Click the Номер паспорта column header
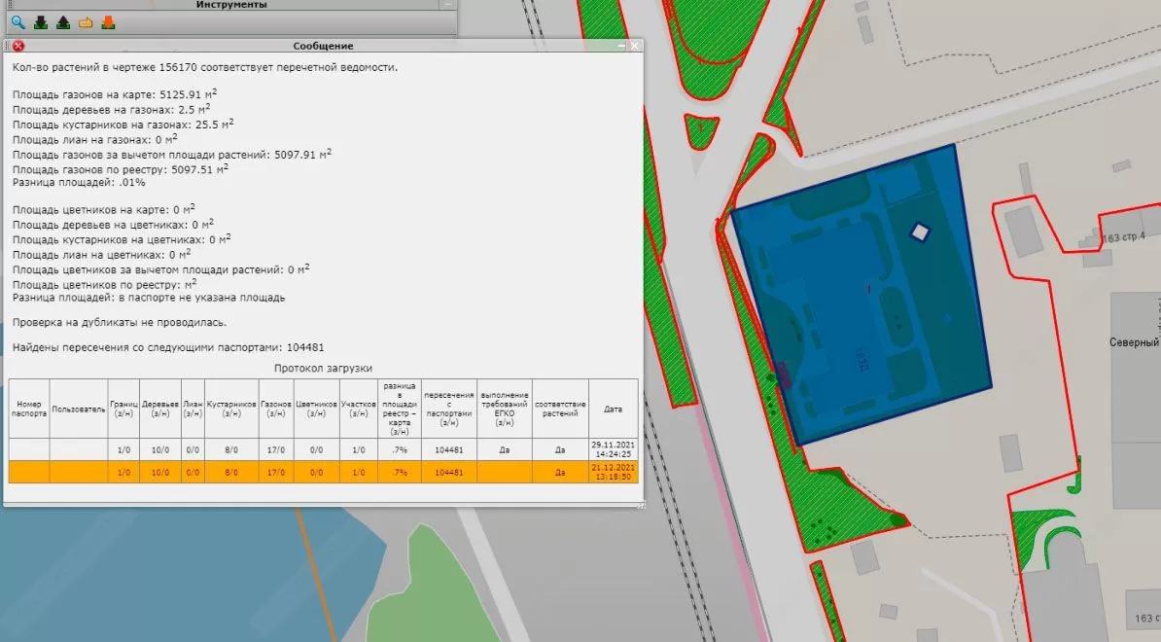Viewport: 1161px width, 642px height. [x=29, y=409]
